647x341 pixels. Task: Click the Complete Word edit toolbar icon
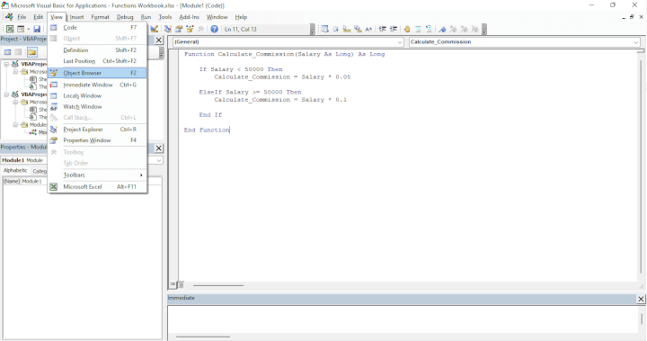click(368, 29)
